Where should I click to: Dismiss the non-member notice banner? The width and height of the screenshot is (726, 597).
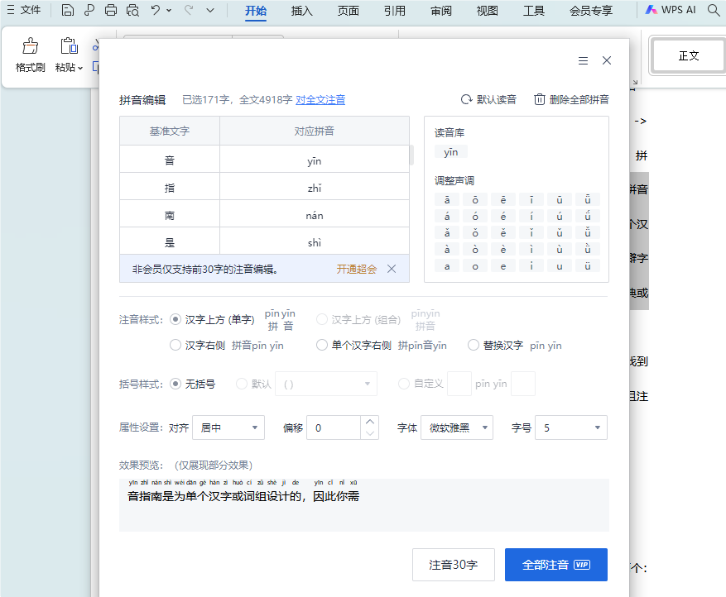392,269
